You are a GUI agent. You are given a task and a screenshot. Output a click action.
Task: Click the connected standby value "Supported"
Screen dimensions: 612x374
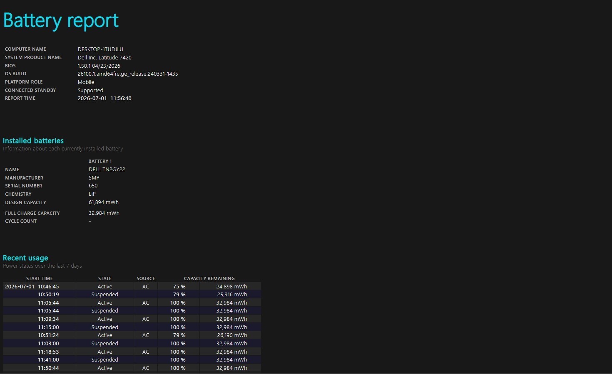(90, 90)
